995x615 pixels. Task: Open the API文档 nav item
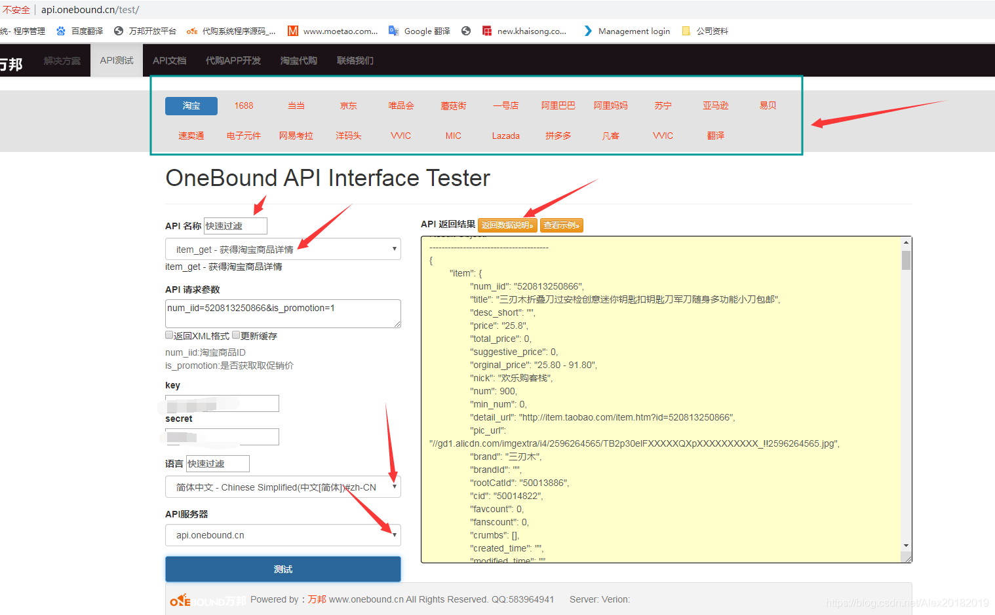click(169, 60)
